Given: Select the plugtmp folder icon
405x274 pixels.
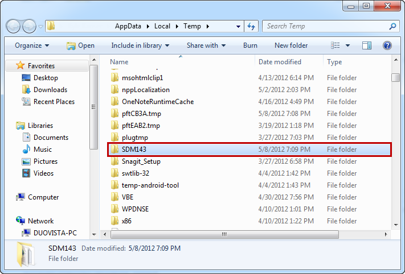Looking at the screenshot, I should pos(114,137).
